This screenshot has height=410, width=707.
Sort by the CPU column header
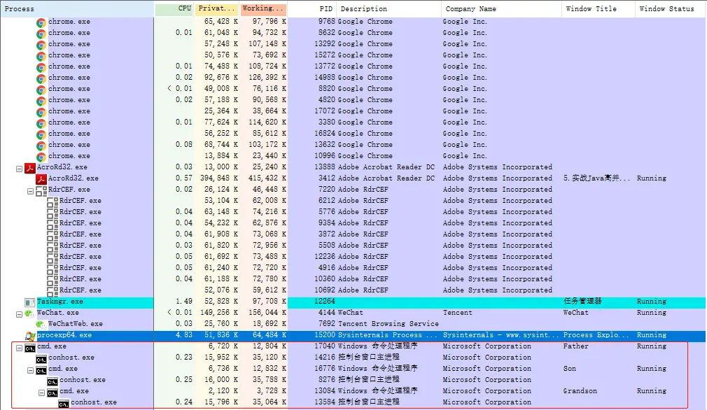pos(174,8)
